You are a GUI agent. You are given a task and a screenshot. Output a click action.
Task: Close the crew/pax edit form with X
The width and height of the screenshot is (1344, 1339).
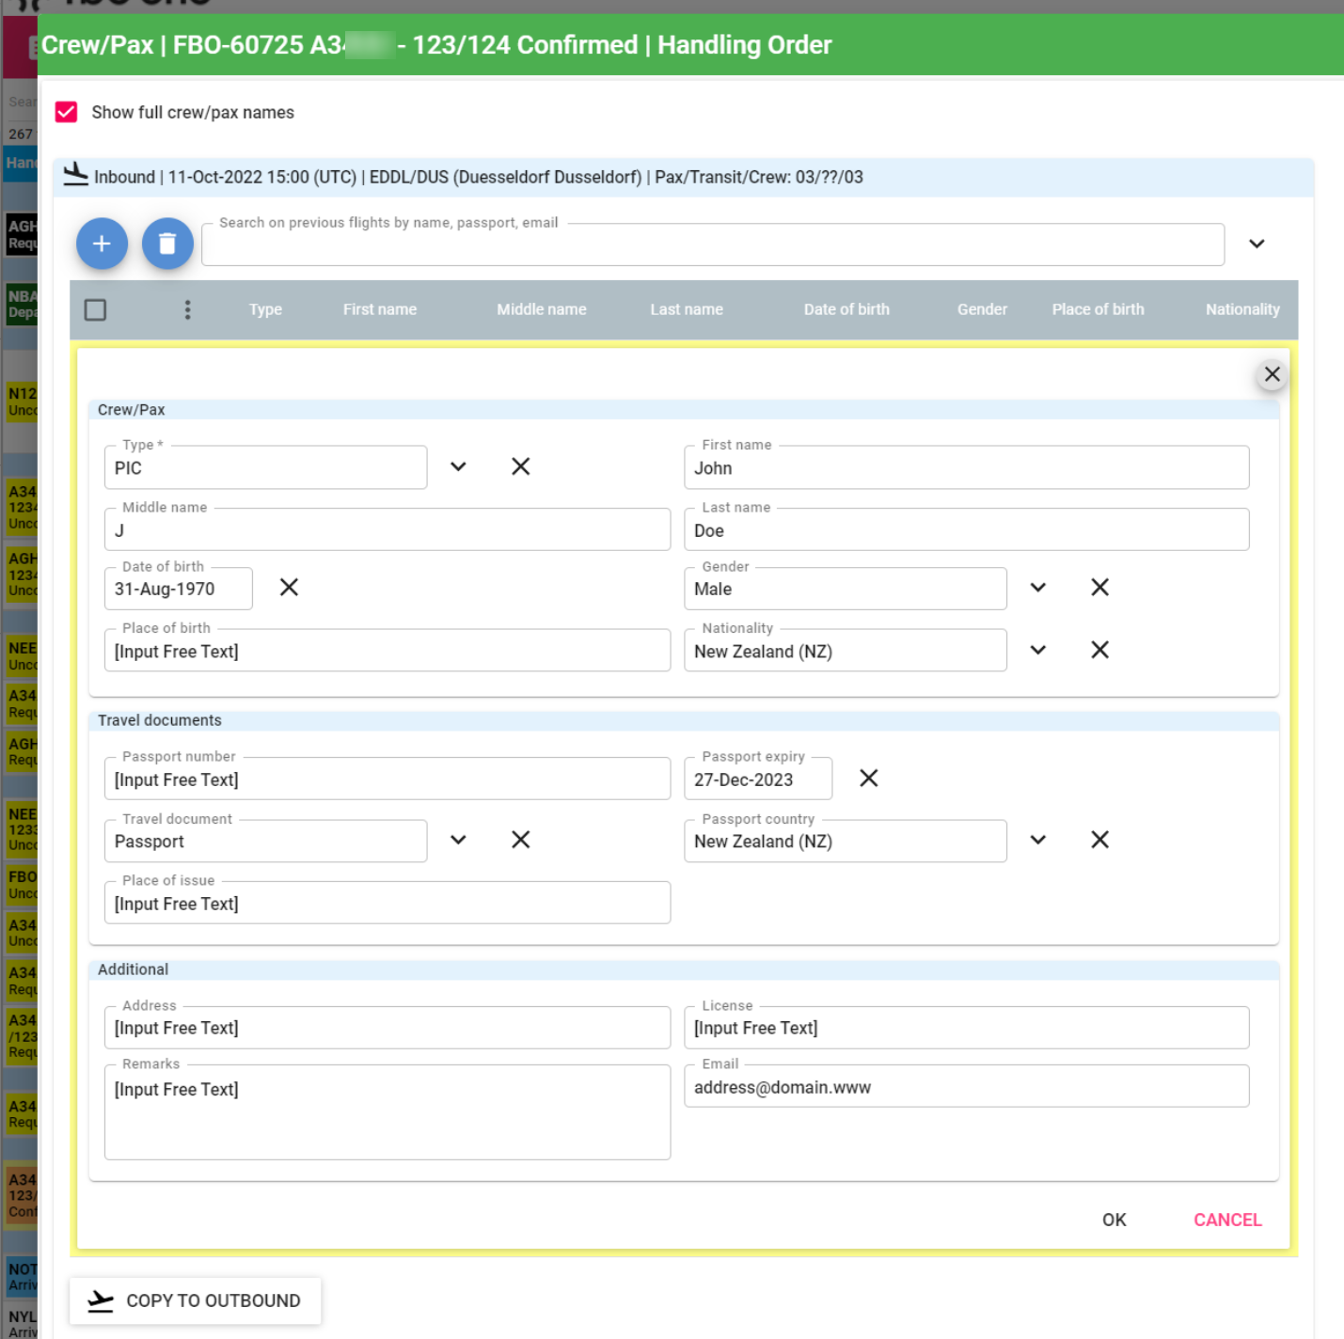[x=1272, y=374]
